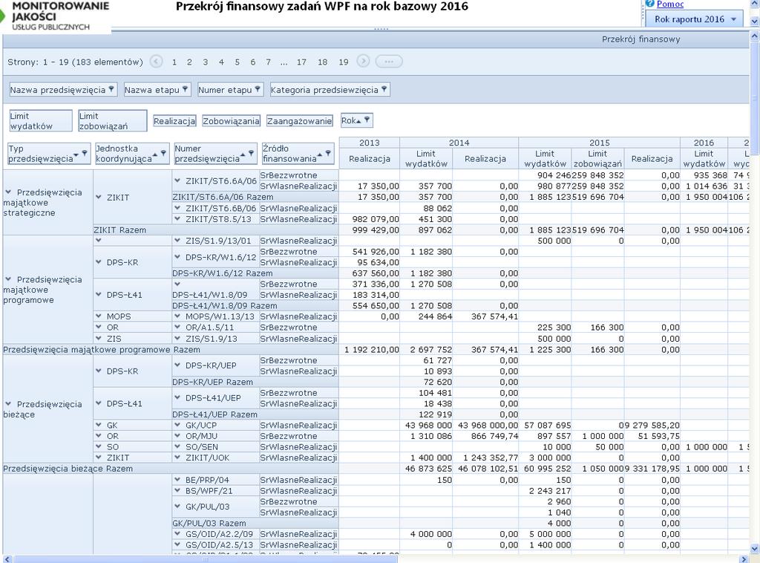
Task: Select the Zaangażowanie data field
Action: click(x=300, y=121)
